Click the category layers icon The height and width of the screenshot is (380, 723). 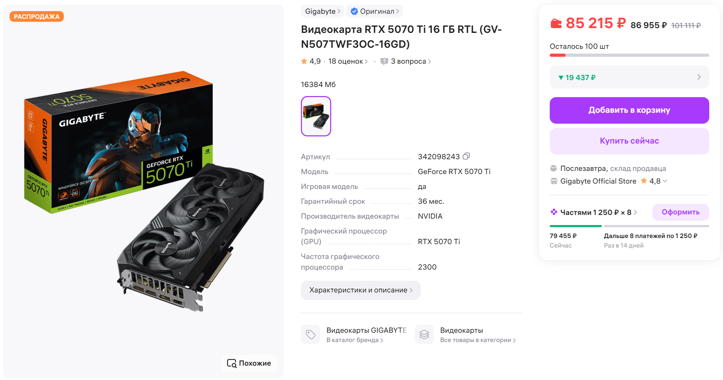coord(424,334)
